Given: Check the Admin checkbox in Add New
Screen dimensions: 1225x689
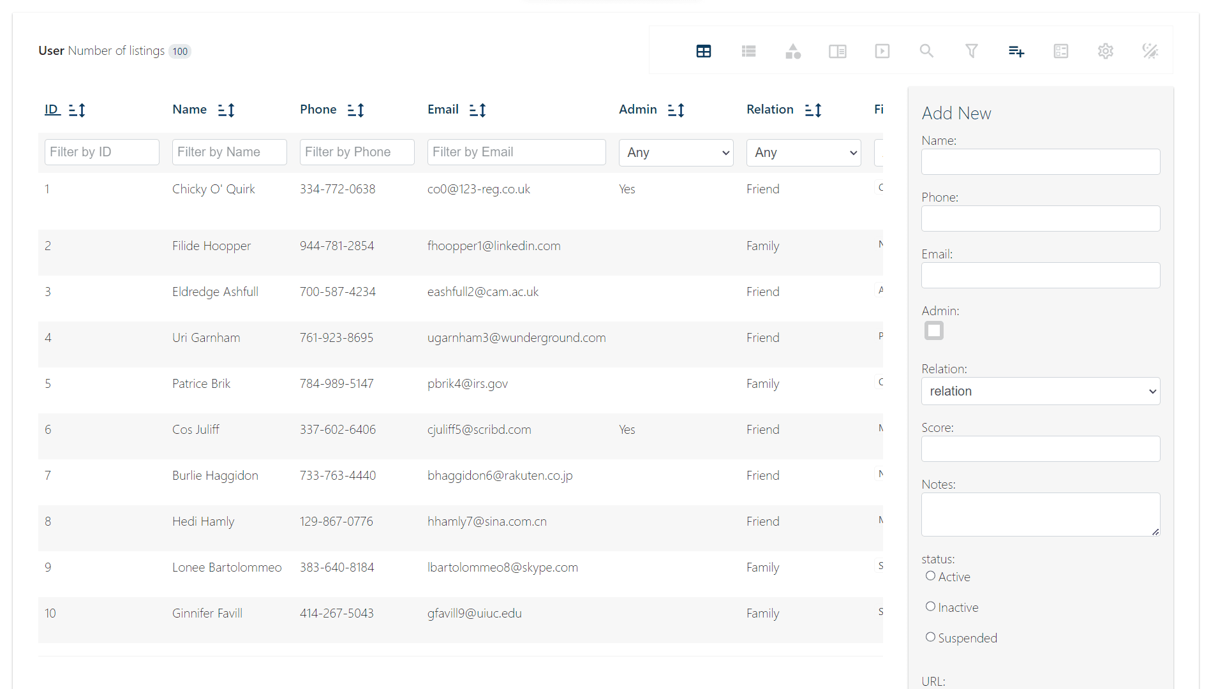Looking at the screenshot, I should pos(933,330).
